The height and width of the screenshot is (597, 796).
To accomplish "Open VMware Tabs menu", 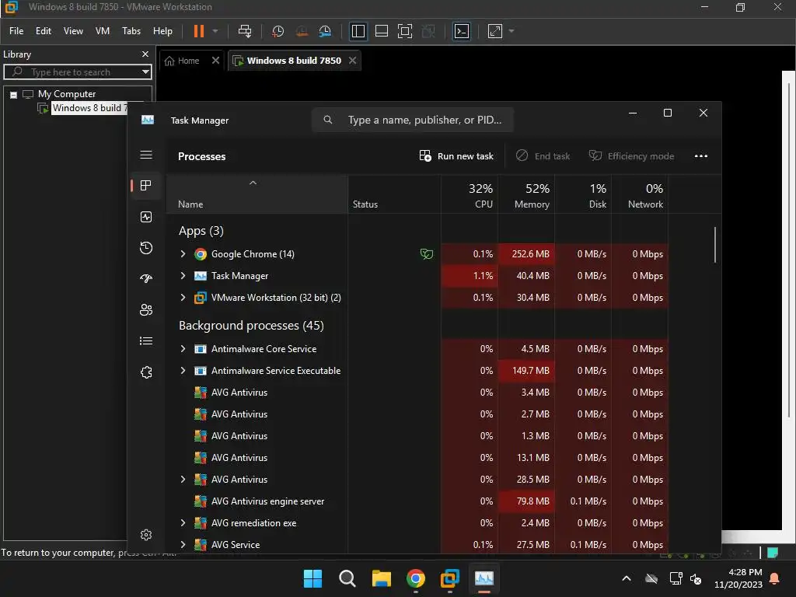I will click(x=131, y=31).
